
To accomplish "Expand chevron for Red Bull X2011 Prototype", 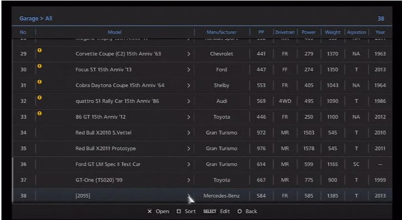I will tap(189, 149).
